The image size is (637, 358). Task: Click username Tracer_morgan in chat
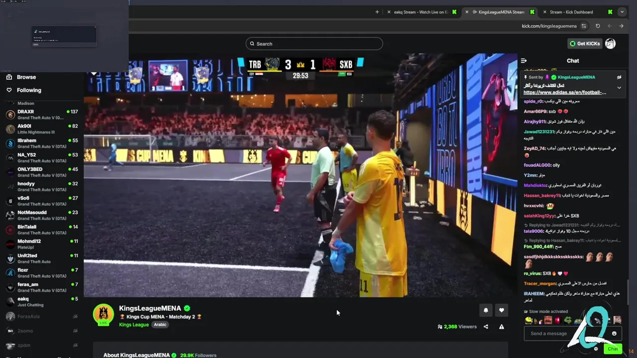pyautogui.click(x=540, y=283)
